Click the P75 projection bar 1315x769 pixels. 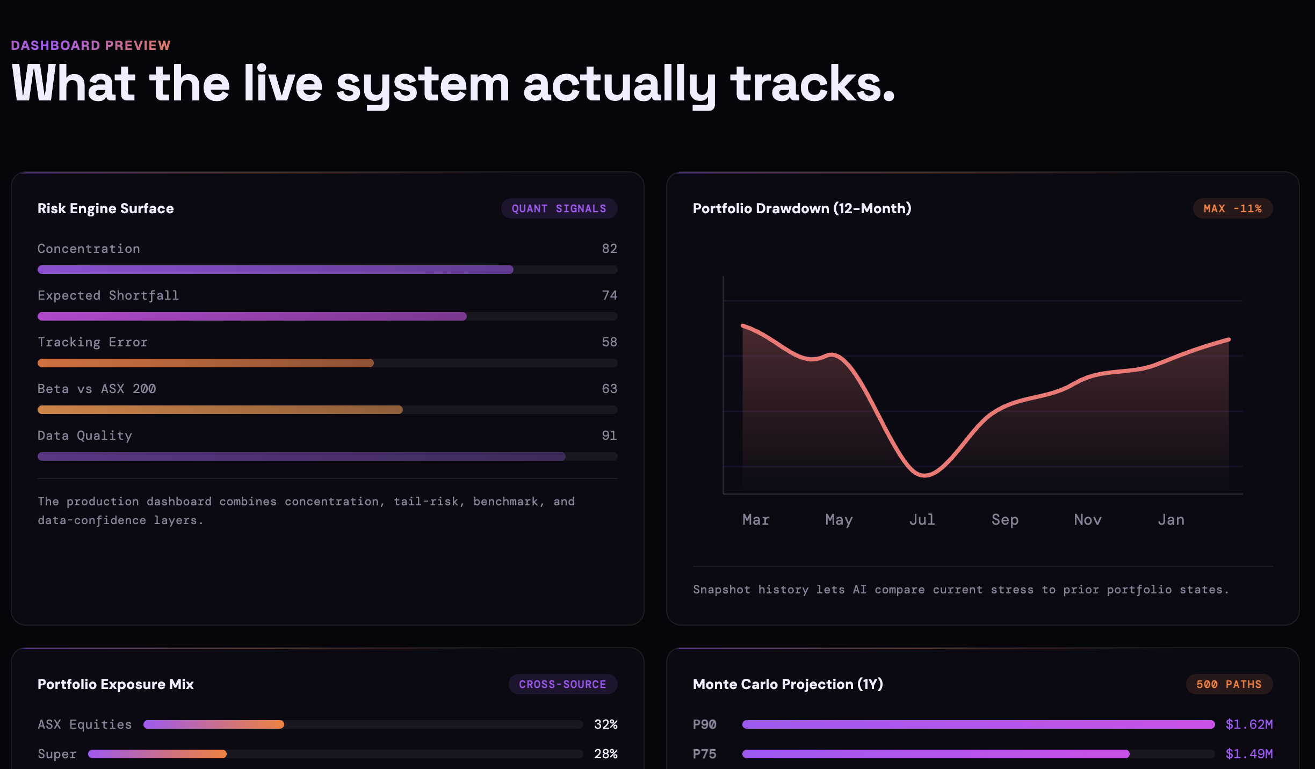click(978, 754)
